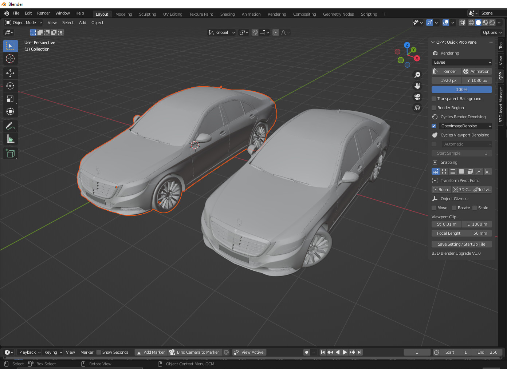Choose the Measure tool
This screenshot has width=507, height=369.
[x=10, y=139]
